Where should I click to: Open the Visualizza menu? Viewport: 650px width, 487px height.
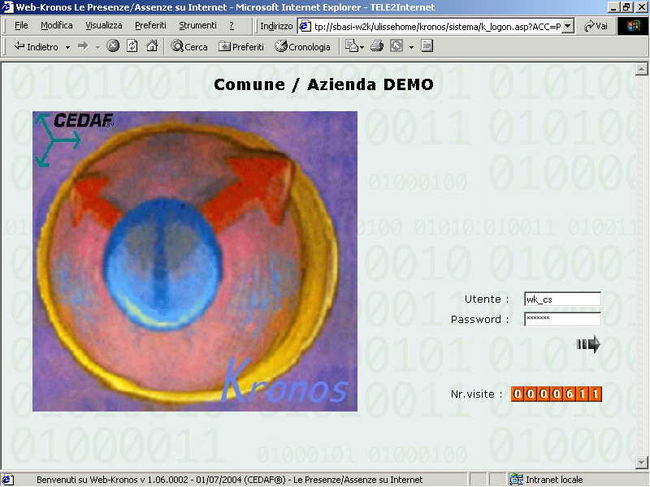pos(104,26)
